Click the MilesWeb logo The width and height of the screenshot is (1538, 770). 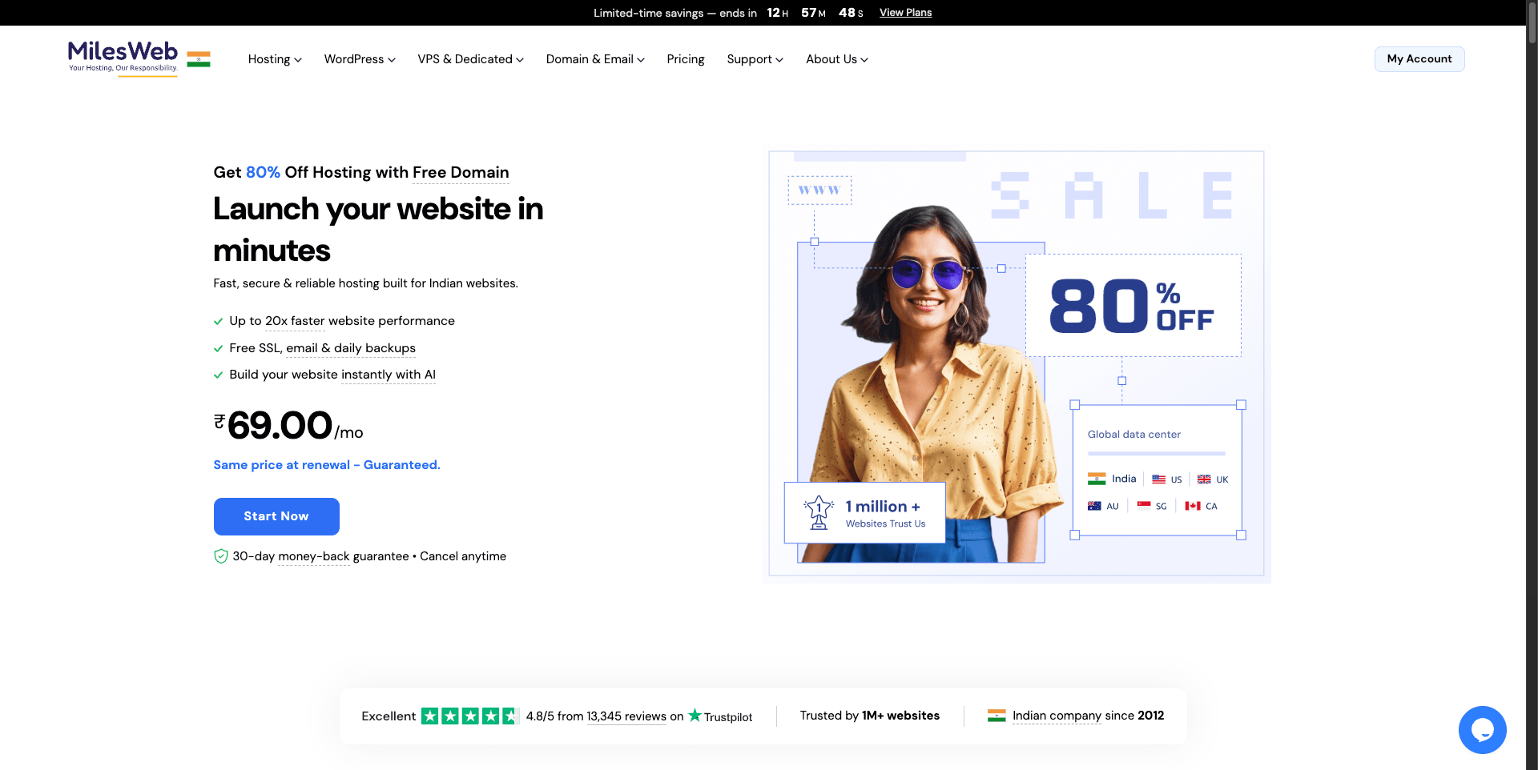123,56
